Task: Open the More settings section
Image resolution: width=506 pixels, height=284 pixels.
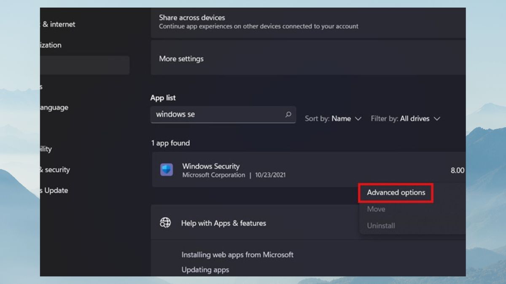Action: (x=308, y=58)
